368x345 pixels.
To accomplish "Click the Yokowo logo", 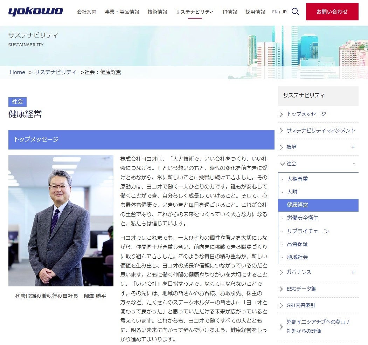I will pos(36,11).
